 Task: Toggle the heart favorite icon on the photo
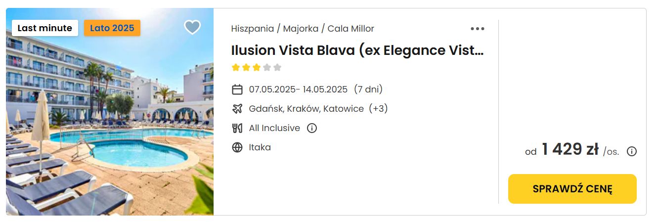click(x=192, y=27)
